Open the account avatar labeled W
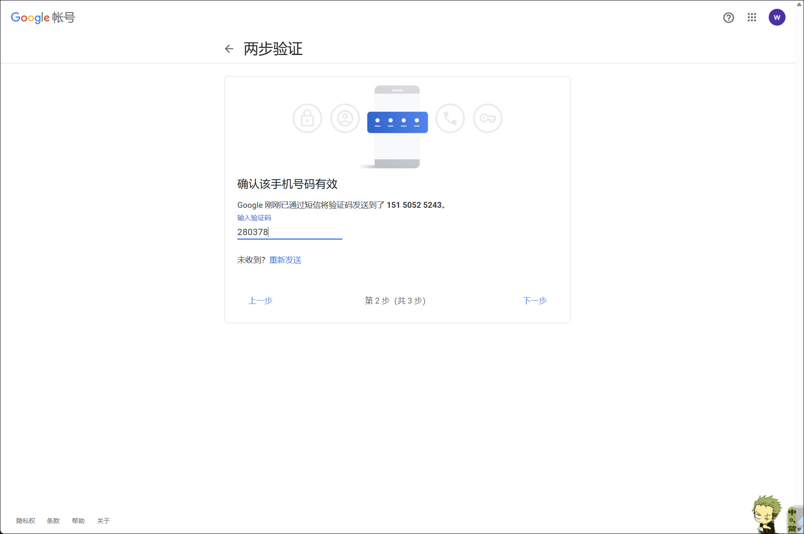The image size is (804, 534). (x=777, y=18)
